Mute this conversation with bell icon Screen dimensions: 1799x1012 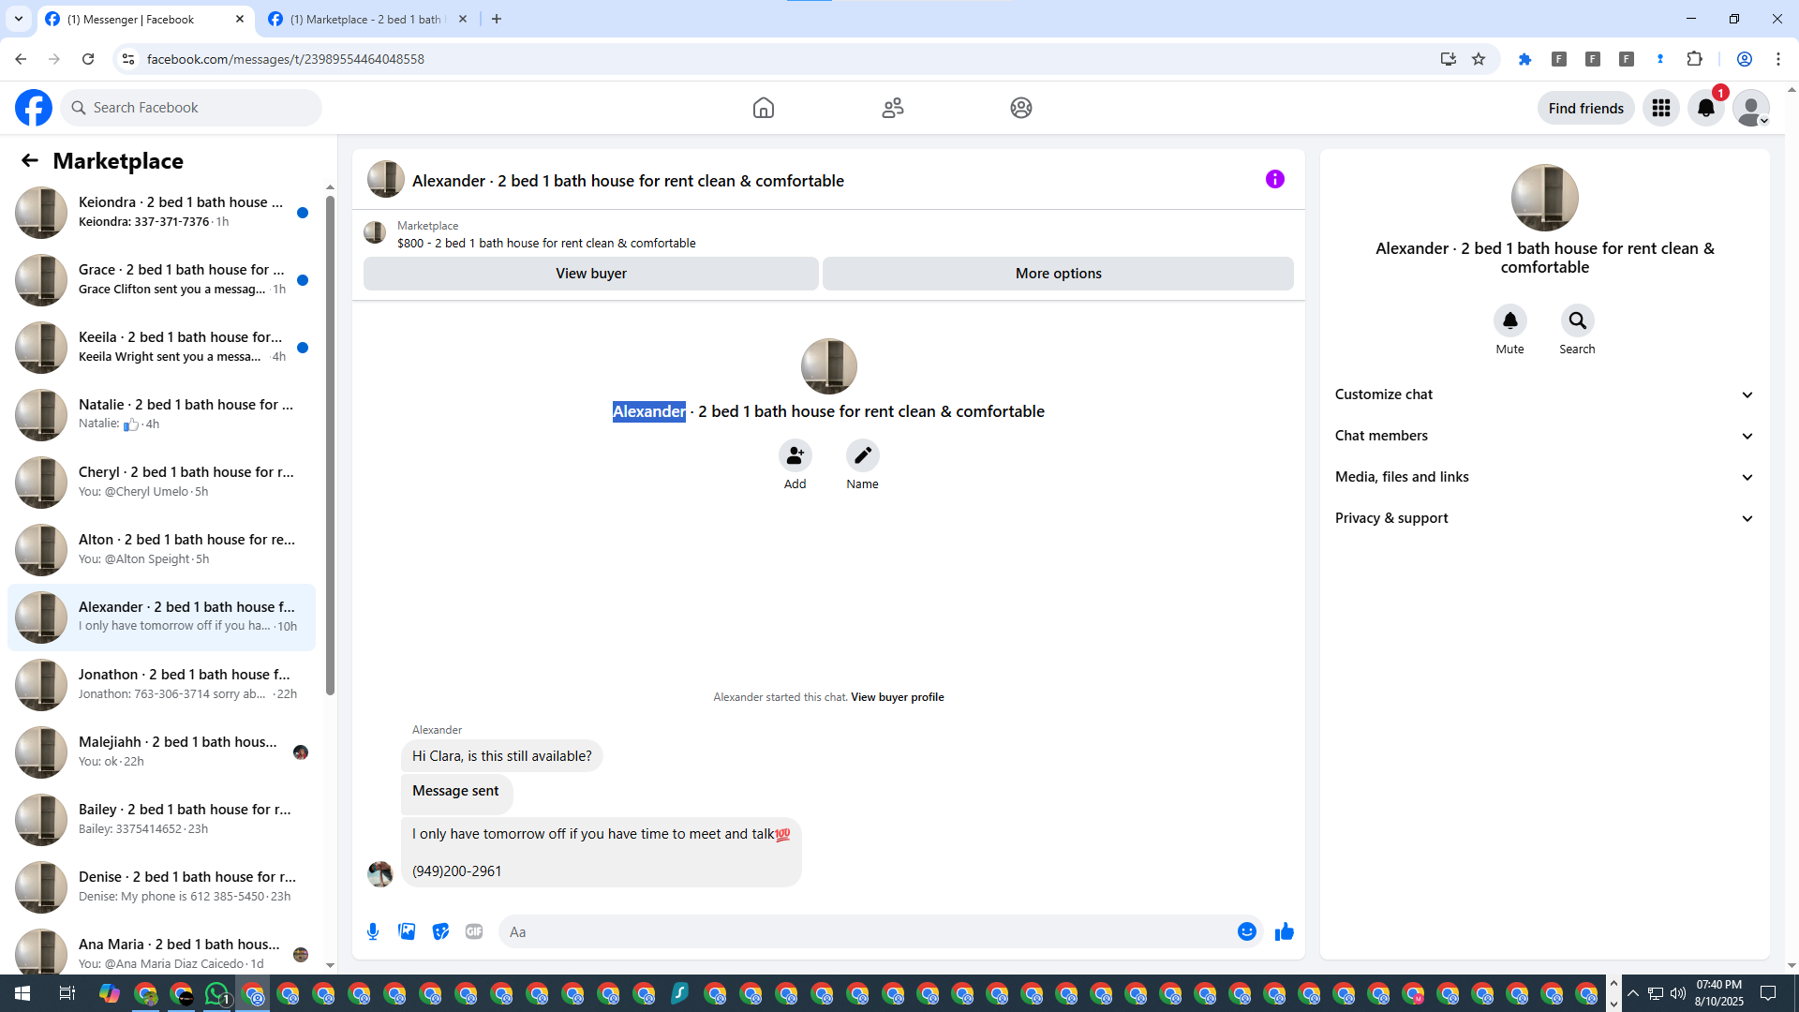[x=1509, y=321]
